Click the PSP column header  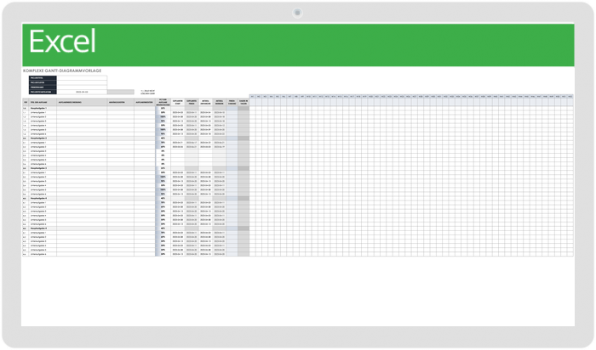tap(26, 103)
